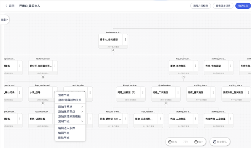
Task: Open the 添加兄弟节点 submenu
Action: (70, 112)
